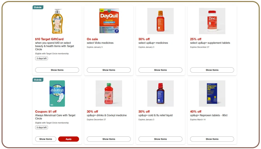
Task: Click the Zinc supplement bottle image
Action: tap(212, 21)
